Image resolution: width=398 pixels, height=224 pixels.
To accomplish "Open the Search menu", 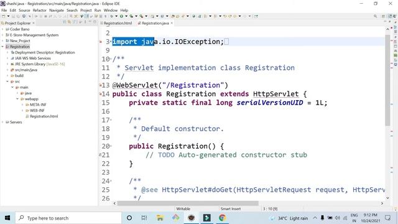I will 72,10.
